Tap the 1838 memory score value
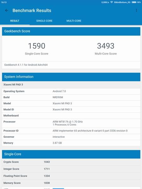 pyautogui.click(x=47, y=183)
